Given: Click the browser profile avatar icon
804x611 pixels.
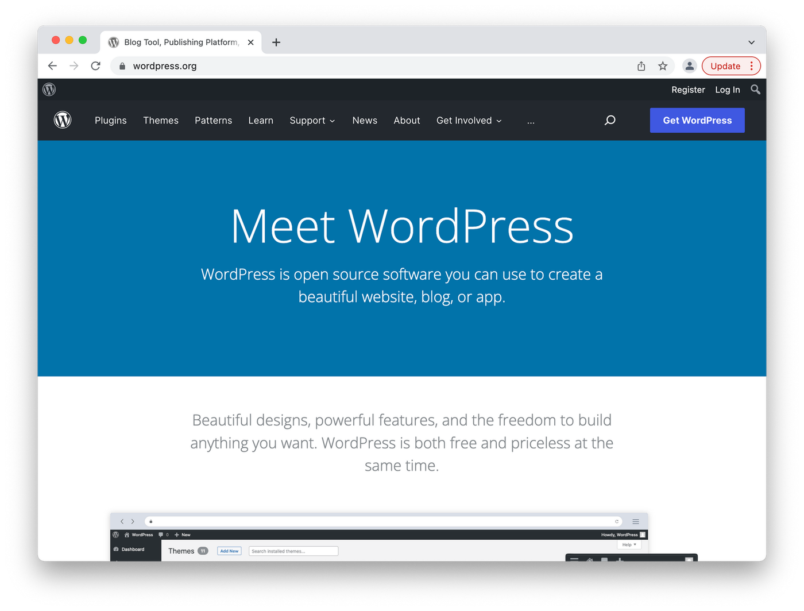Looking at the screenshot, I should [689, 65].
